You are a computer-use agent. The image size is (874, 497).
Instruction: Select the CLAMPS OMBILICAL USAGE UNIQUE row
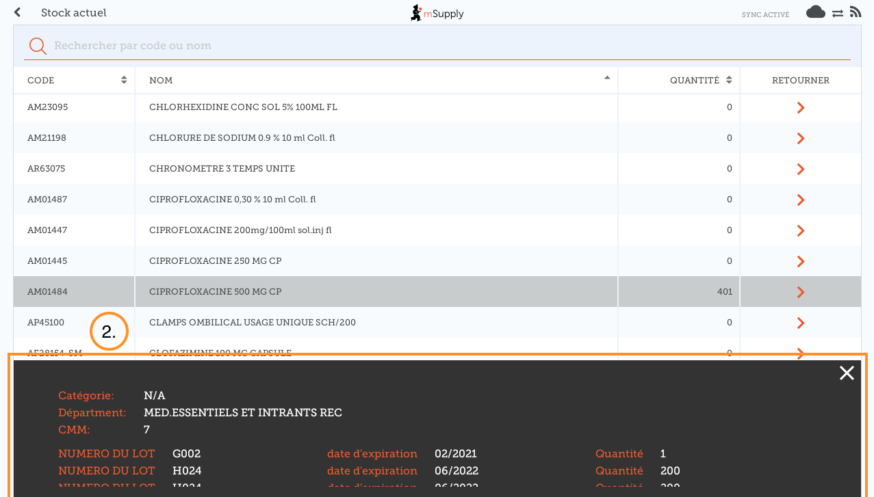point(376,323)
